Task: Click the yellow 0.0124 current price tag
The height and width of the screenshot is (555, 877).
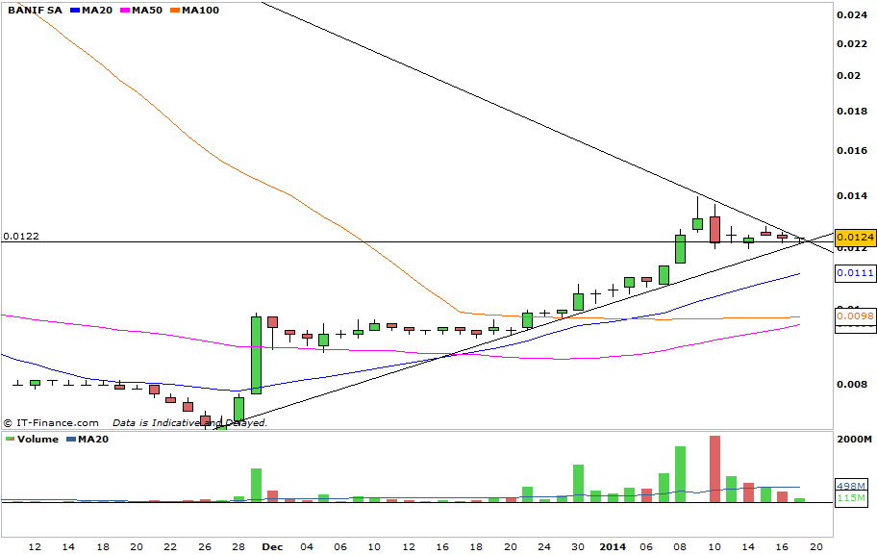Action: 855,238
